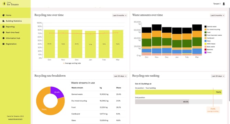Click the Waste streams in use heading
The width and height of the screenshot is (230, 124).
pos(83,83)
